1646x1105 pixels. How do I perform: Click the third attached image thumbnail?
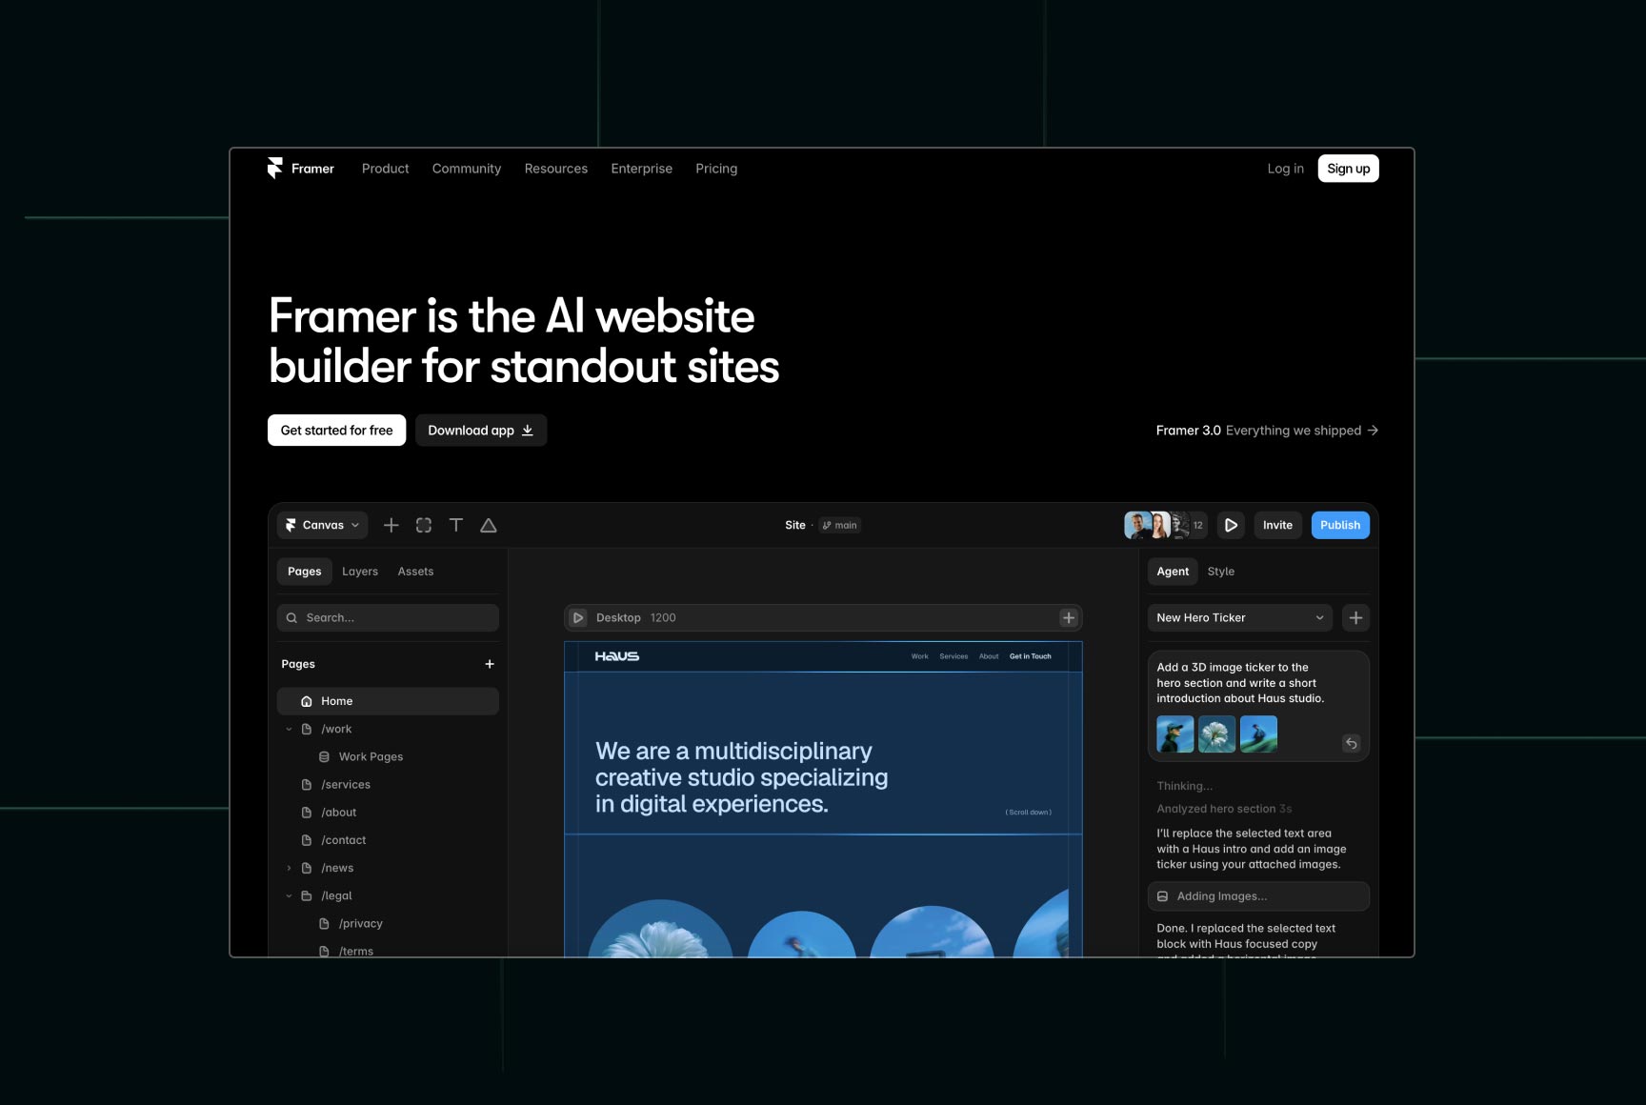(1258, 734)
